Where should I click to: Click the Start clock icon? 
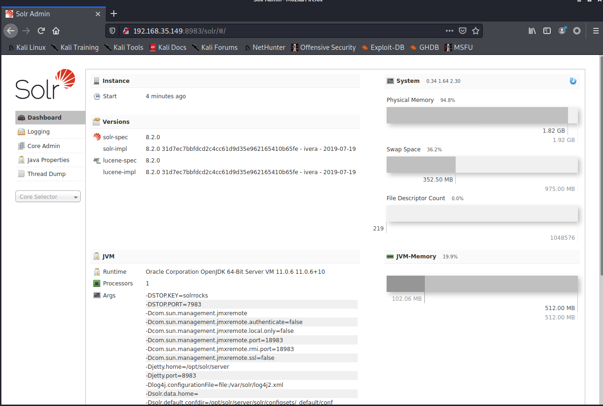(x=97, y=96)
